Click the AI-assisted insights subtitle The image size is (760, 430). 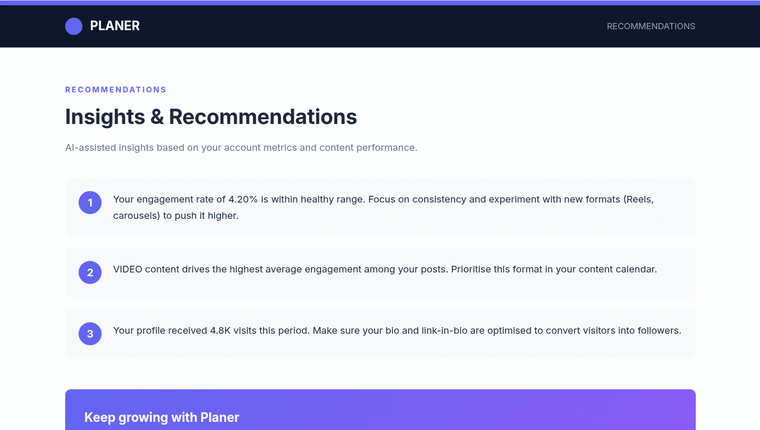[x=241, y=147]
